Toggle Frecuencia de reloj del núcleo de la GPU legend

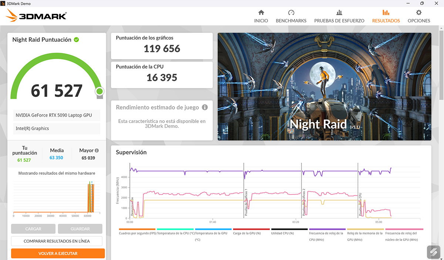(x=404, y=235)
